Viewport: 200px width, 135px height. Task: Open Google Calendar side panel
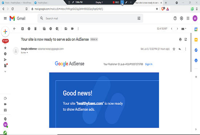coord(196,30)
